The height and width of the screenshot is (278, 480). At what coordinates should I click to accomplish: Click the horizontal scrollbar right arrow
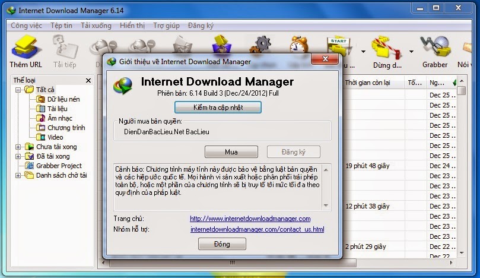click(x=451, y=263)
